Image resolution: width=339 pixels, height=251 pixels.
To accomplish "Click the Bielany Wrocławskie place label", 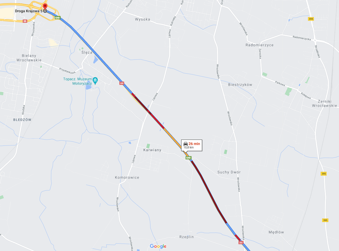I will 29,58.
